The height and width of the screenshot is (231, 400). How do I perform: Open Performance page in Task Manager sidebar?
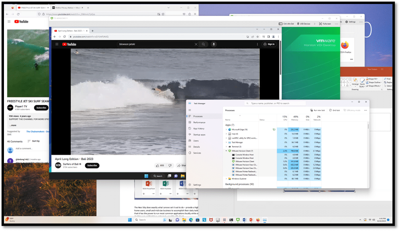pos(199,122)
